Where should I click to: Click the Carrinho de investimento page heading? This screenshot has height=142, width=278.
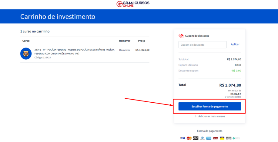click(58, 17)
